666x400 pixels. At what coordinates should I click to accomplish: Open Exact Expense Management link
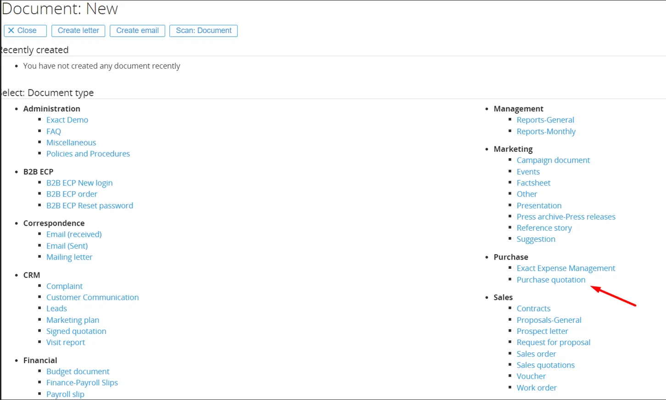click(x=565, y=268)
